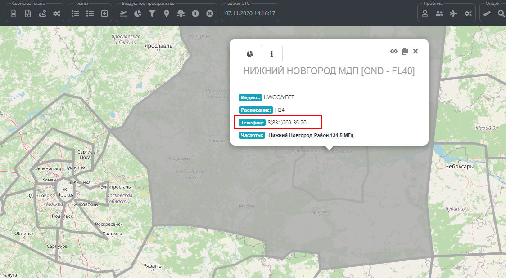
Task: Click the plan document icon in Свойства плана
Action: pos(14,13)
